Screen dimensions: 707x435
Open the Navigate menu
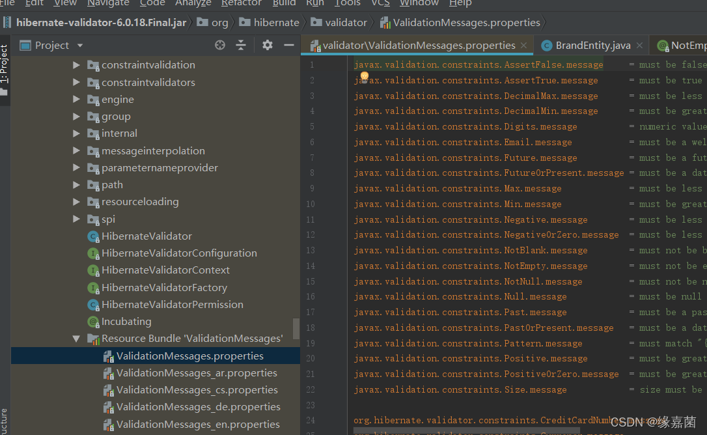tap(108, 3)
